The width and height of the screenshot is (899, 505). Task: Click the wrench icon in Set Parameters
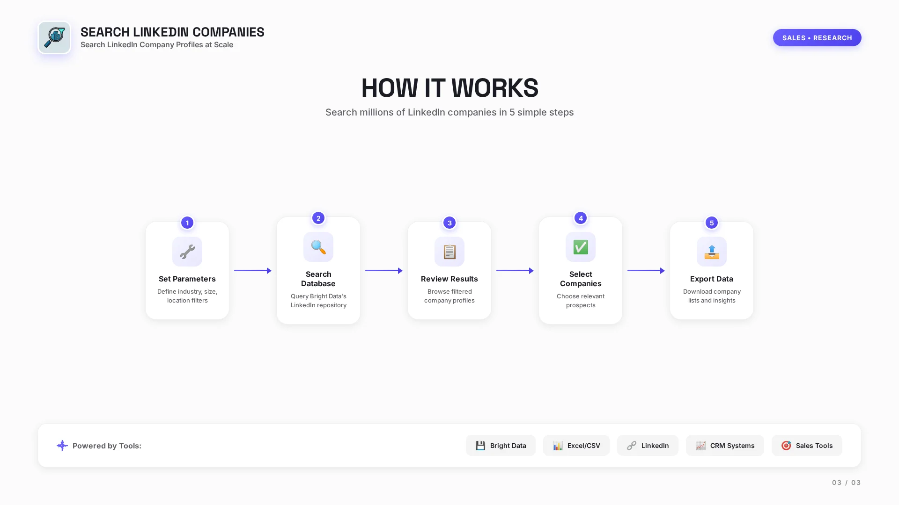click(187, 252)
